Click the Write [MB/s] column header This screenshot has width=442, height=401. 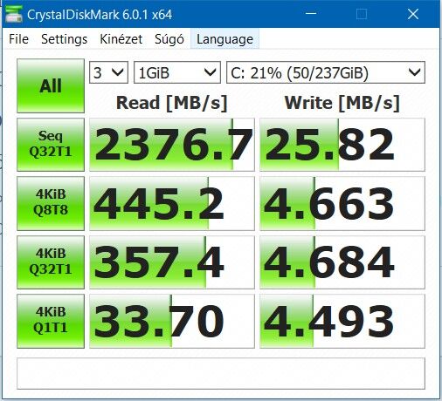tap(342, 103)
